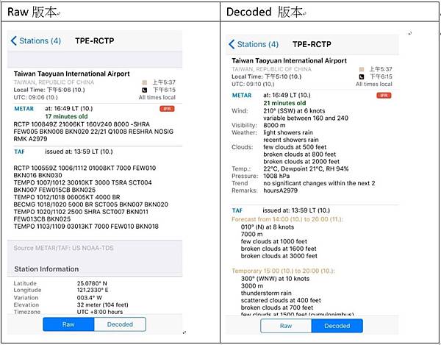Click 'Source METAR/TAF: US NOAA-TDS' text

point(63,248)
